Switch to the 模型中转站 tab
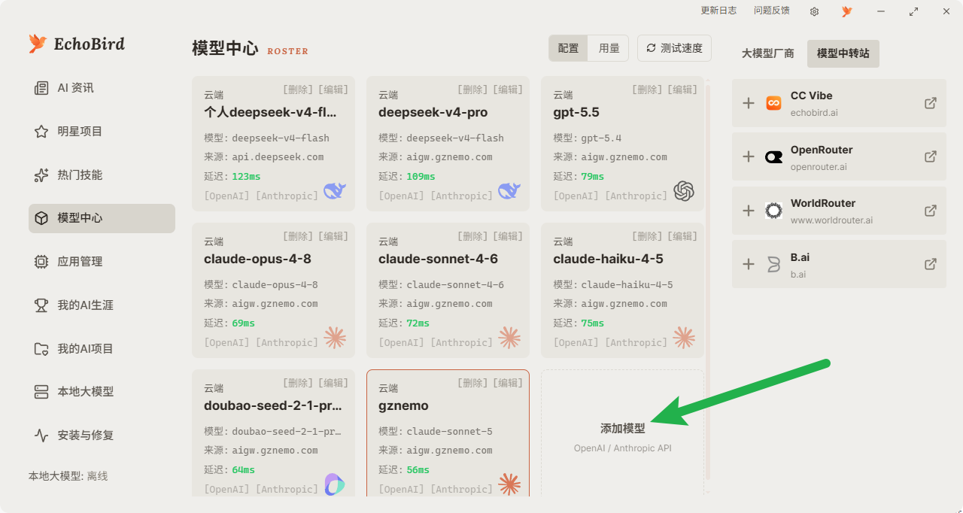Screen dimensions: 963x513 [843, 53]
